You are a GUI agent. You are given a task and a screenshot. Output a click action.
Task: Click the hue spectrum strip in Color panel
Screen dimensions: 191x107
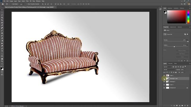[188, 17]
